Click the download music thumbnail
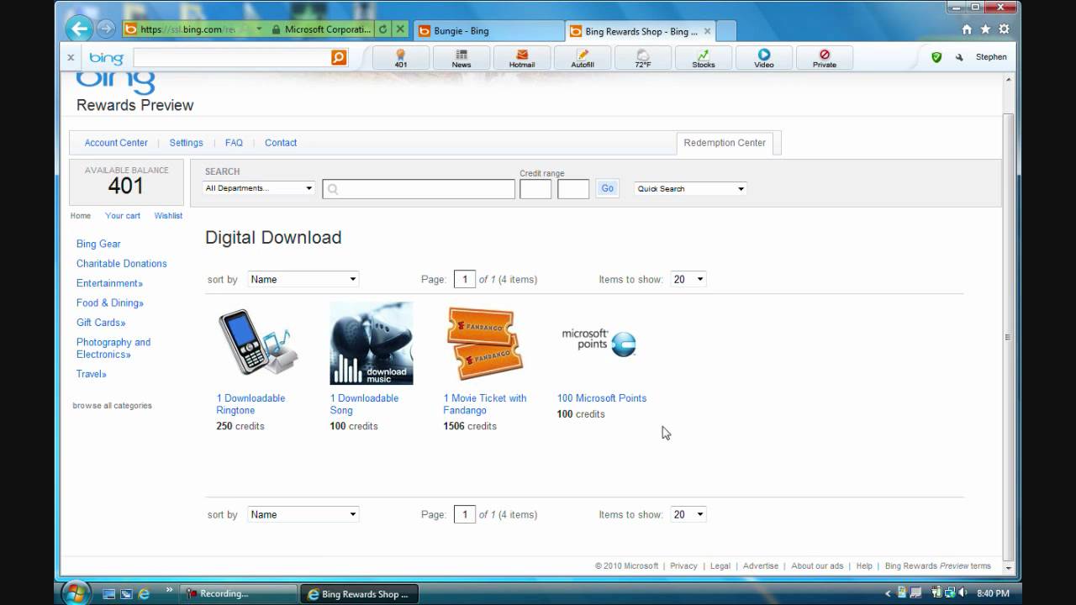This screenshot has width=1076, height=605. [372, 344]
